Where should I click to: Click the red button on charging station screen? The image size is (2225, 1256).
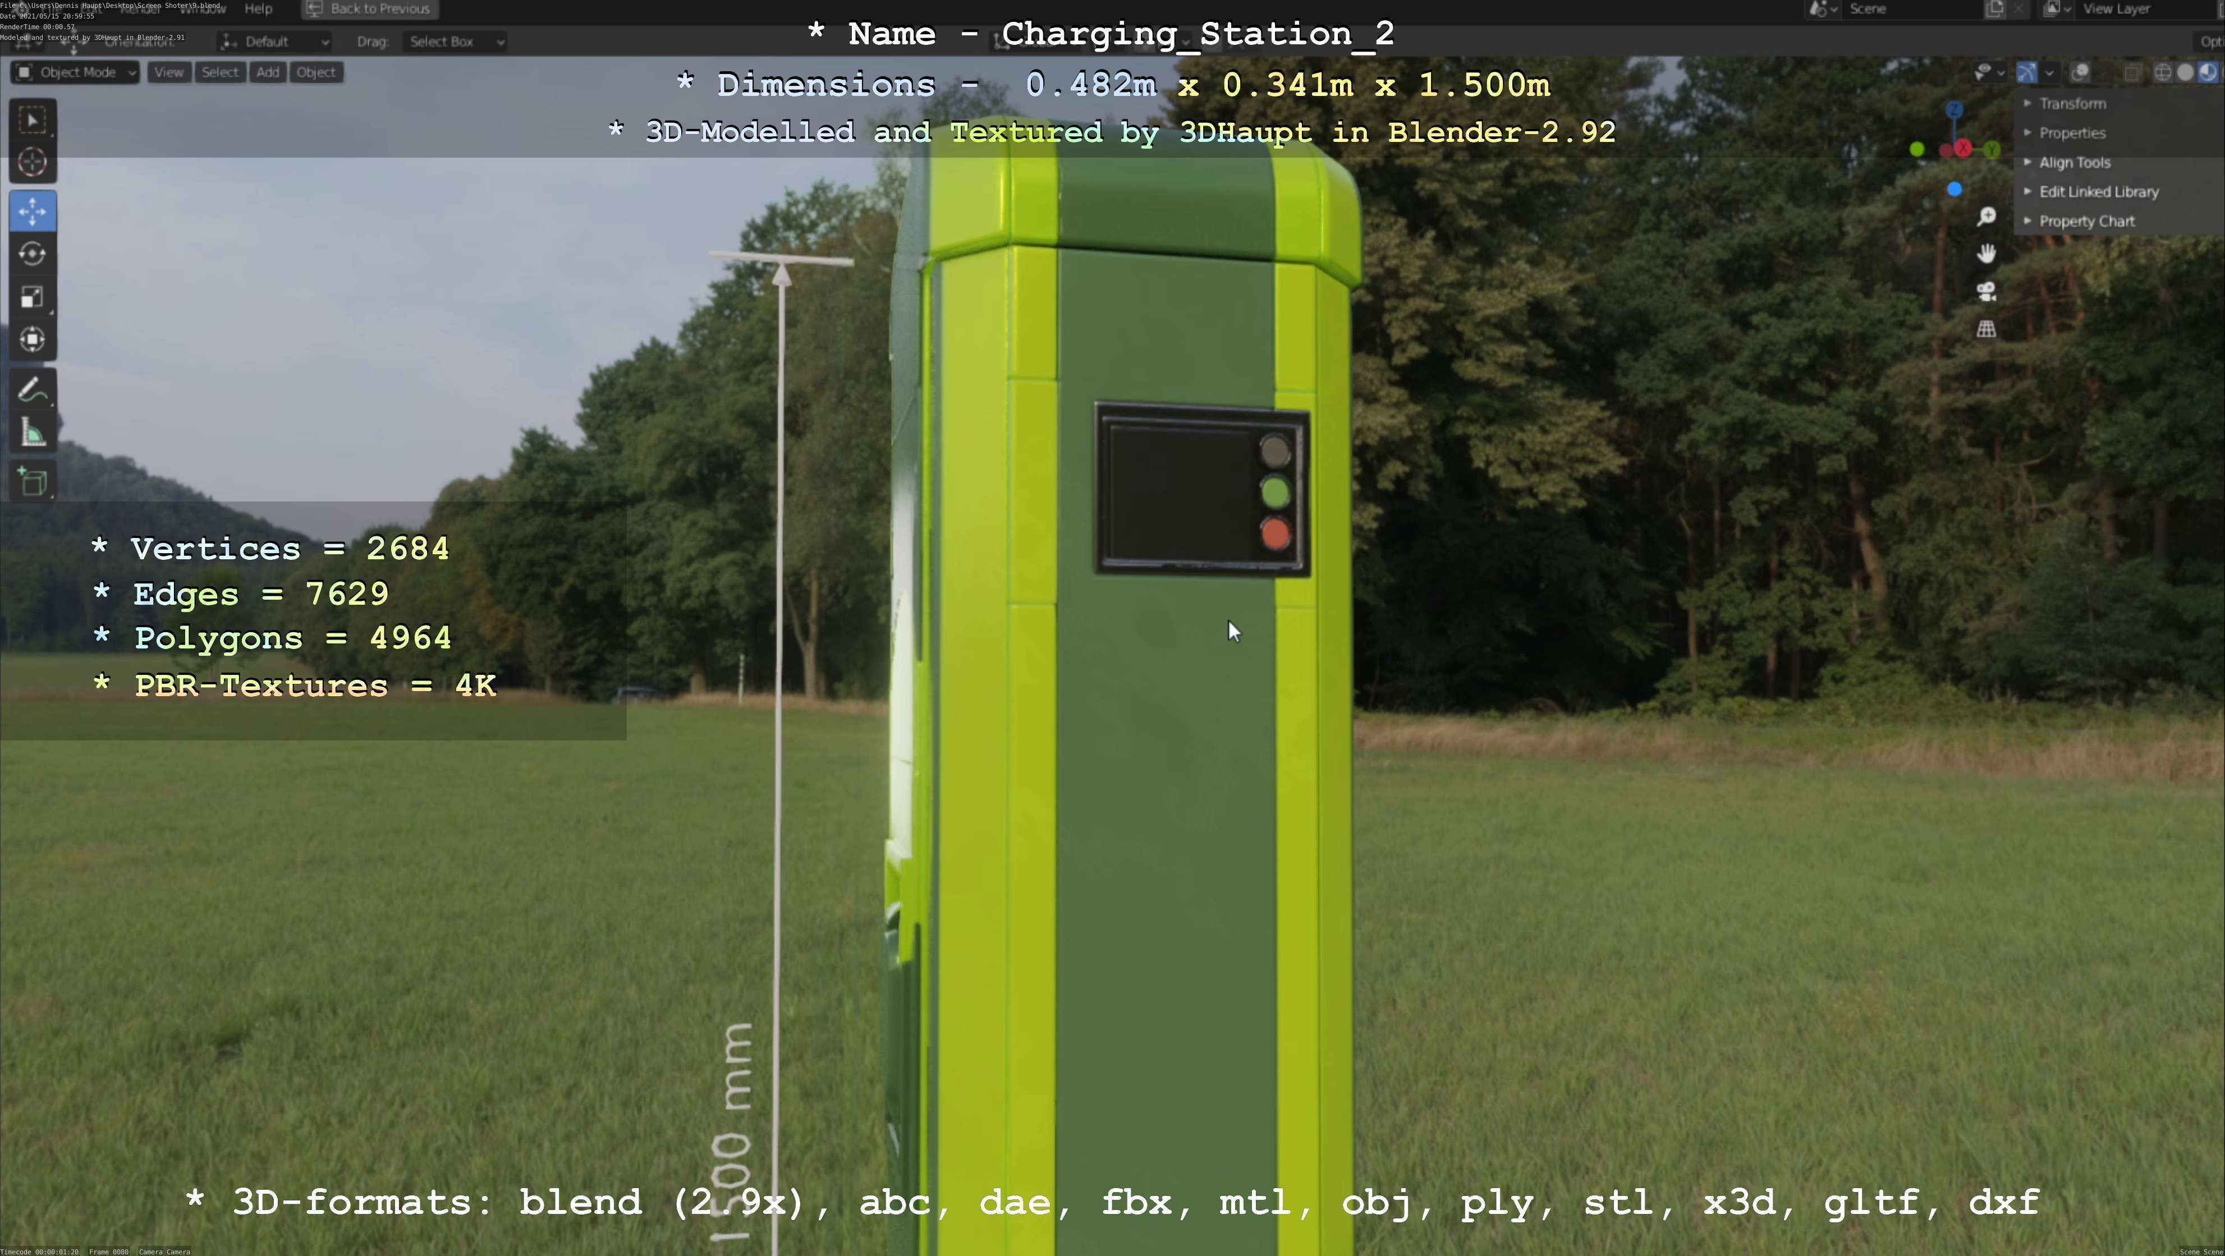[x=1276, y=533]
